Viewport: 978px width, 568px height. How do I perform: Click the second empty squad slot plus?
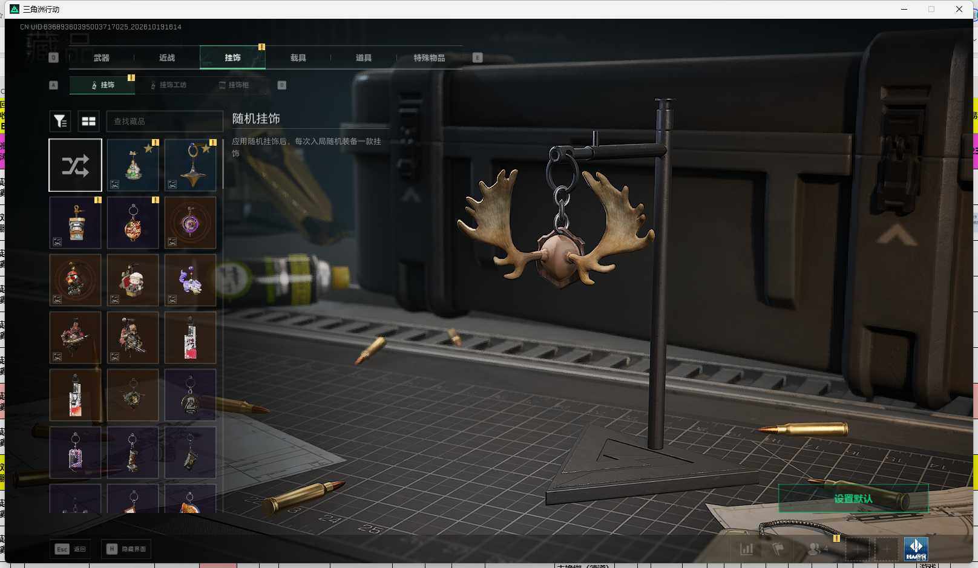coord(886,549)
